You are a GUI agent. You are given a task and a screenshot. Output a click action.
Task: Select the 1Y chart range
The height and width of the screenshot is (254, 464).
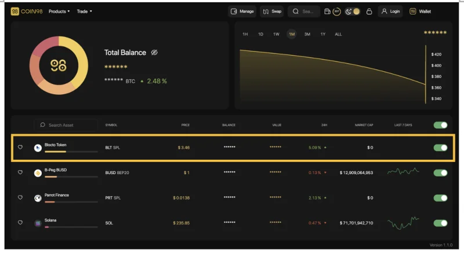point(323,34)
